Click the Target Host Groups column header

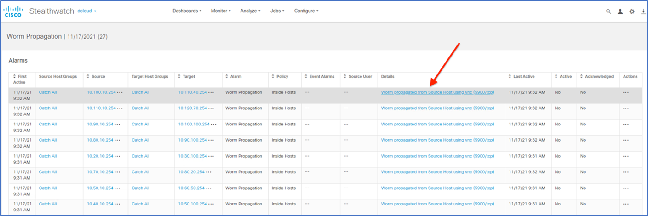pos(150,77)
